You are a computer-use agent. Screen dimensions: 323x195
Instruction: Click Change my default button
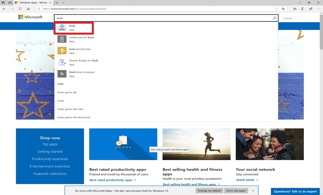(209, 191)
